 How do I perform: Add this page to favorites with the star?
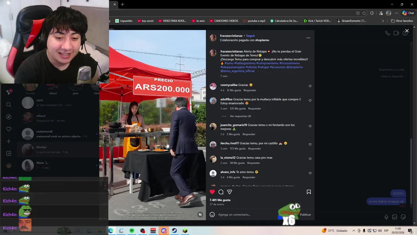364,13
